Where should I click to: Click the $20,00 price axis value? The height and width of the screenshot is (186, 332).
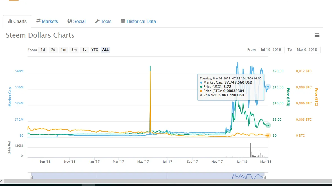[278, 71]
